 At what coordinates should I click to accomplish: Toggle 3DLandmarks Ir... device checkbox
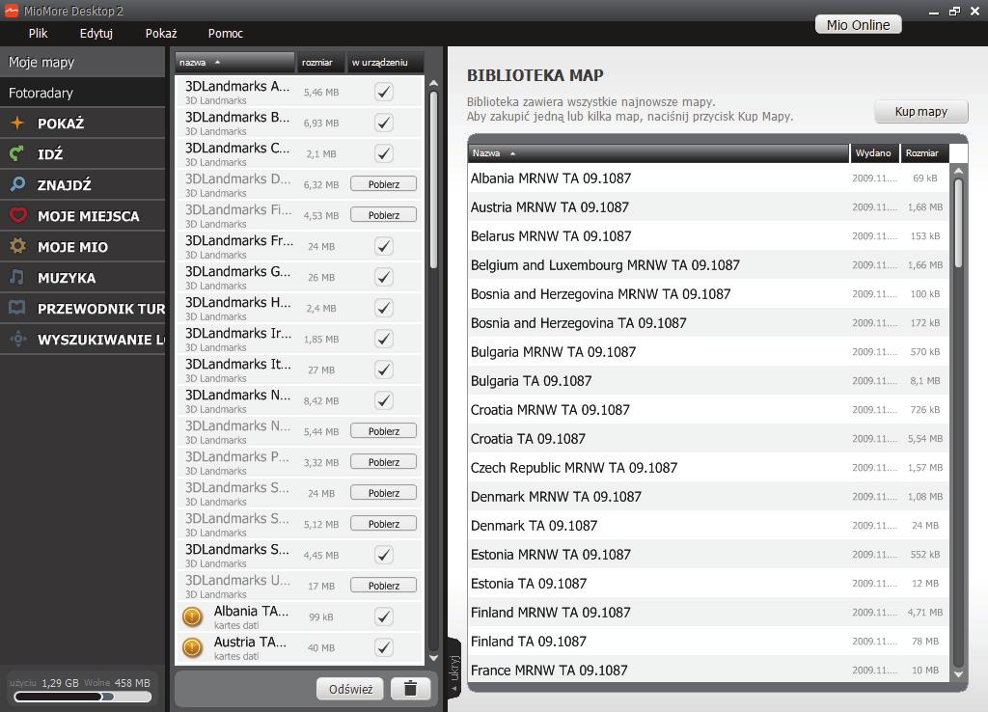coord(384,339)
